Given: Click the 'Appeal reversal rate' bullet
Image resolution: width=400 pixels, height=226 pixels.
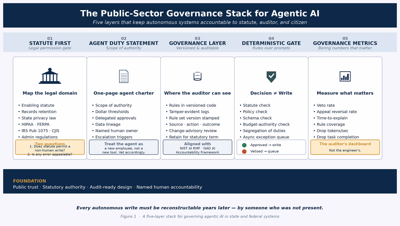Looking at the screenshot, I should point(335,112).
